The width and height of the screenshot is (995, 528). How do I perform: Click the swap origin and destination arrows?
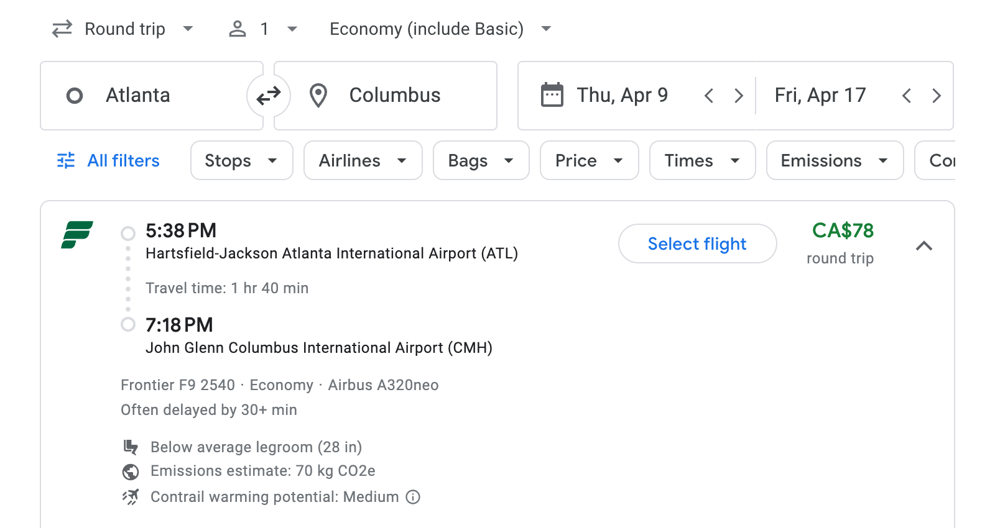(267, 95)
